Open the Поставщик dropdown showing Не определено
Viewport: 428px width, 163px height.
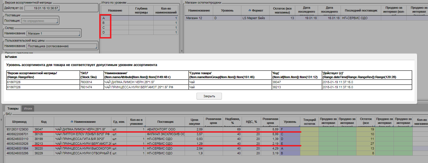click(39, 21)
